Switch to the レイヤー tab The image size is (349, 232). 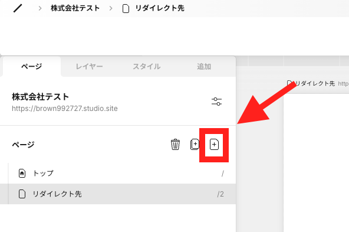pyautogui.click(x=89, y=67)
